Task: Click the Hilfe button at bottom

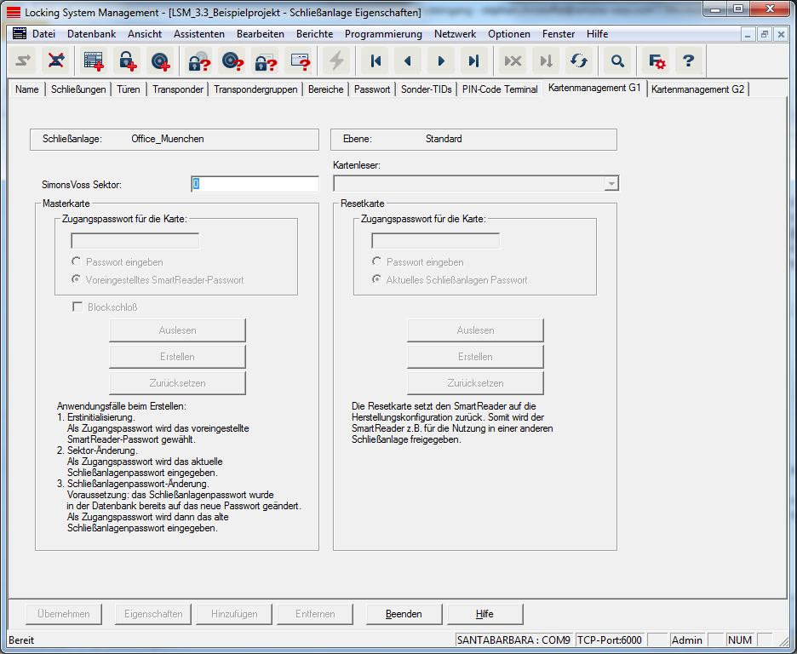Action: 485,614
